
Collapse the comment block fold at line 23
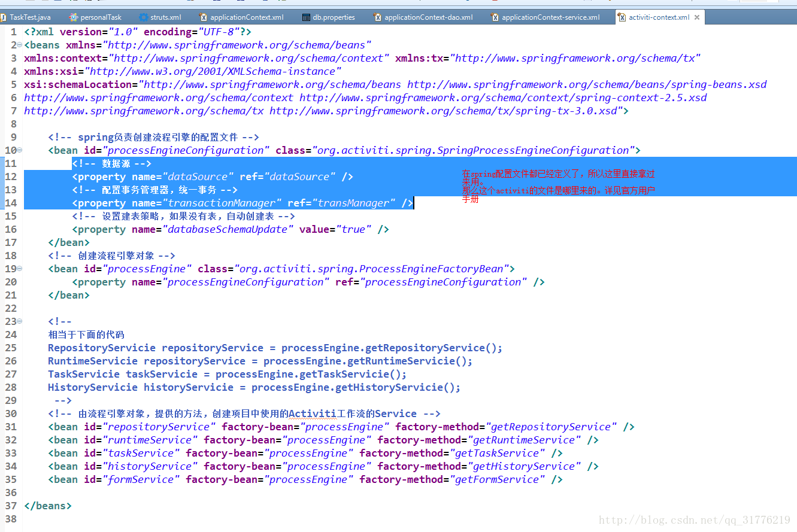[x=20, y=321]
